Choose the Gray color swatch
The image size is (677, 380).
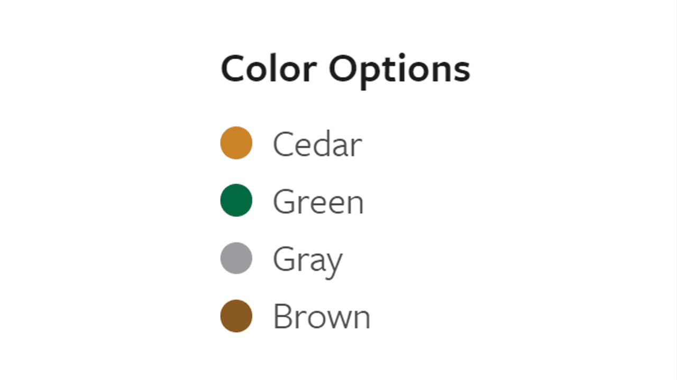coord(236,258)
